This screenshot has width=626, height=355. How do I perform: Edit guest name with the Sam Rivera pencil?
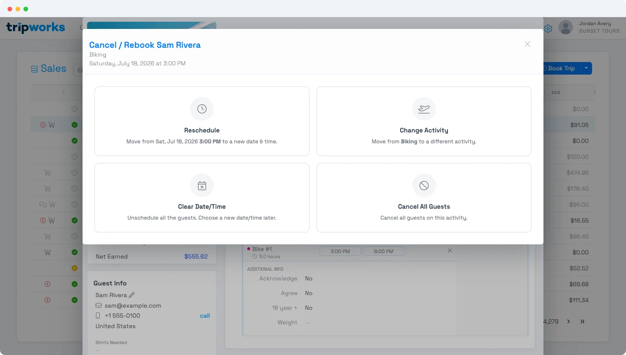tap(132, 295)
